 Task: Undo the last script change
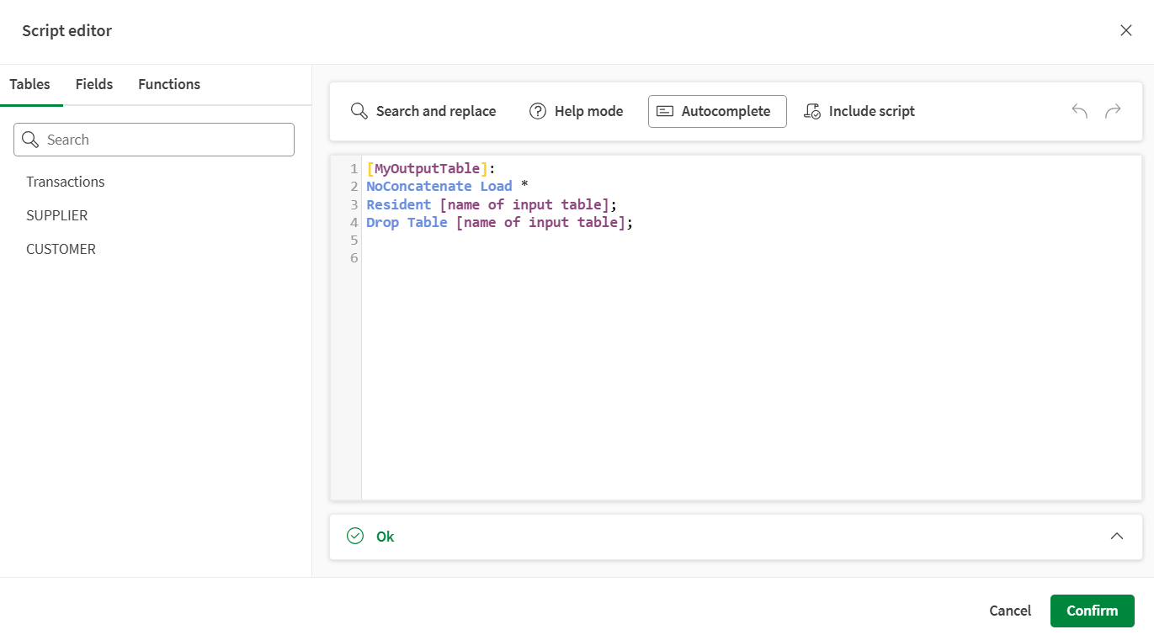(1079, 110)
